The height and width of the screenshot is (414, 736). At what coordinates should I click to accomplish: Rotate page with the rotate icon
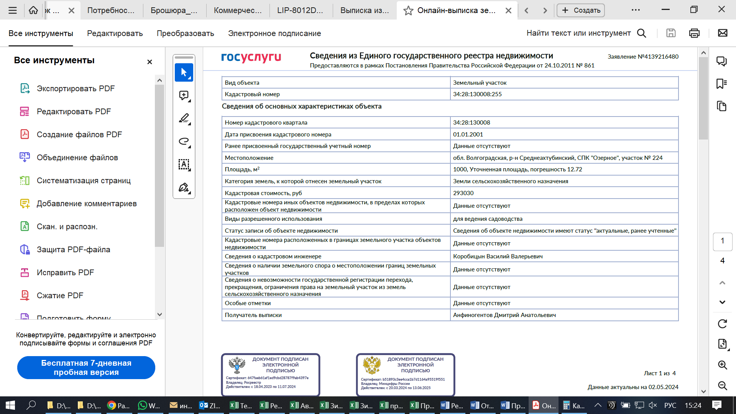(722, 324)
